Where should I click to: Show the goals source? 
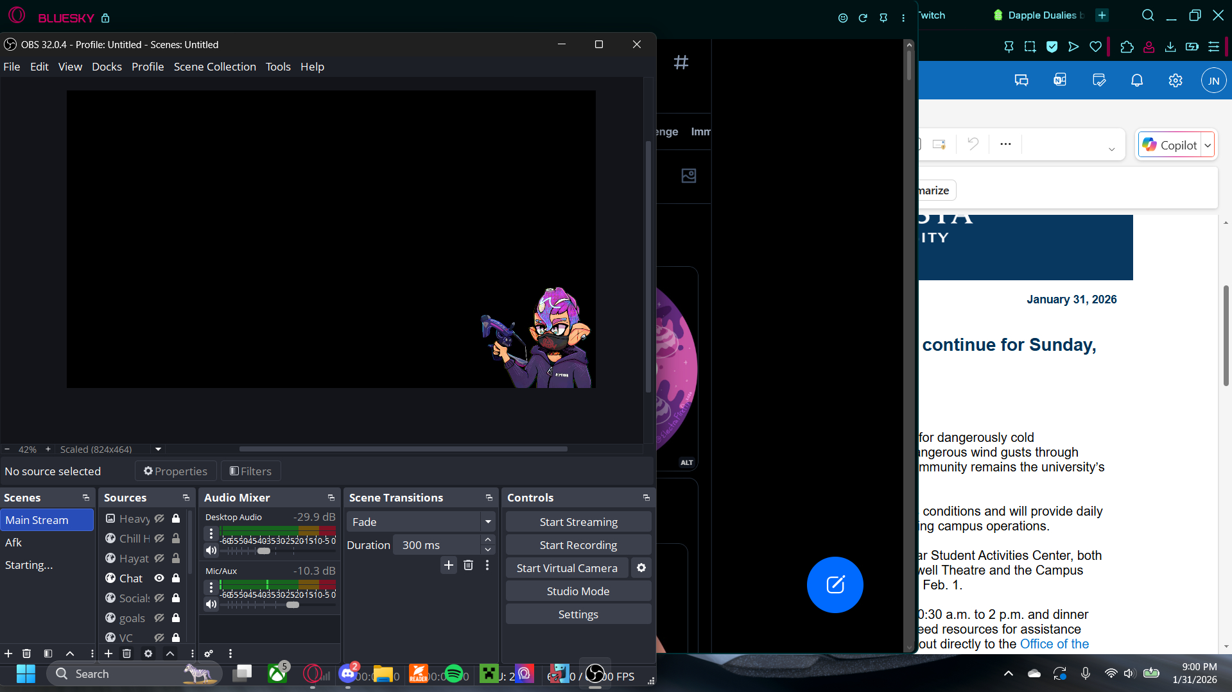click(x=159, y=618)
